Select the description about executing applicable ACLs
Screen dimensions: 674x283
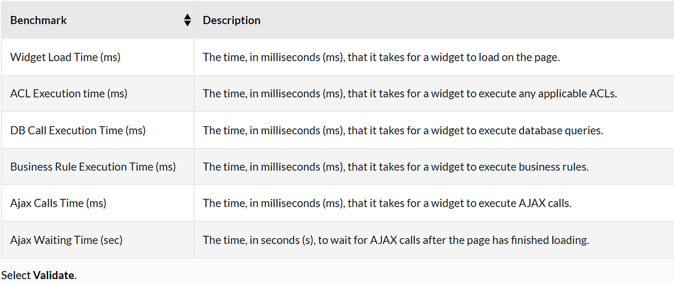[409, 93]
